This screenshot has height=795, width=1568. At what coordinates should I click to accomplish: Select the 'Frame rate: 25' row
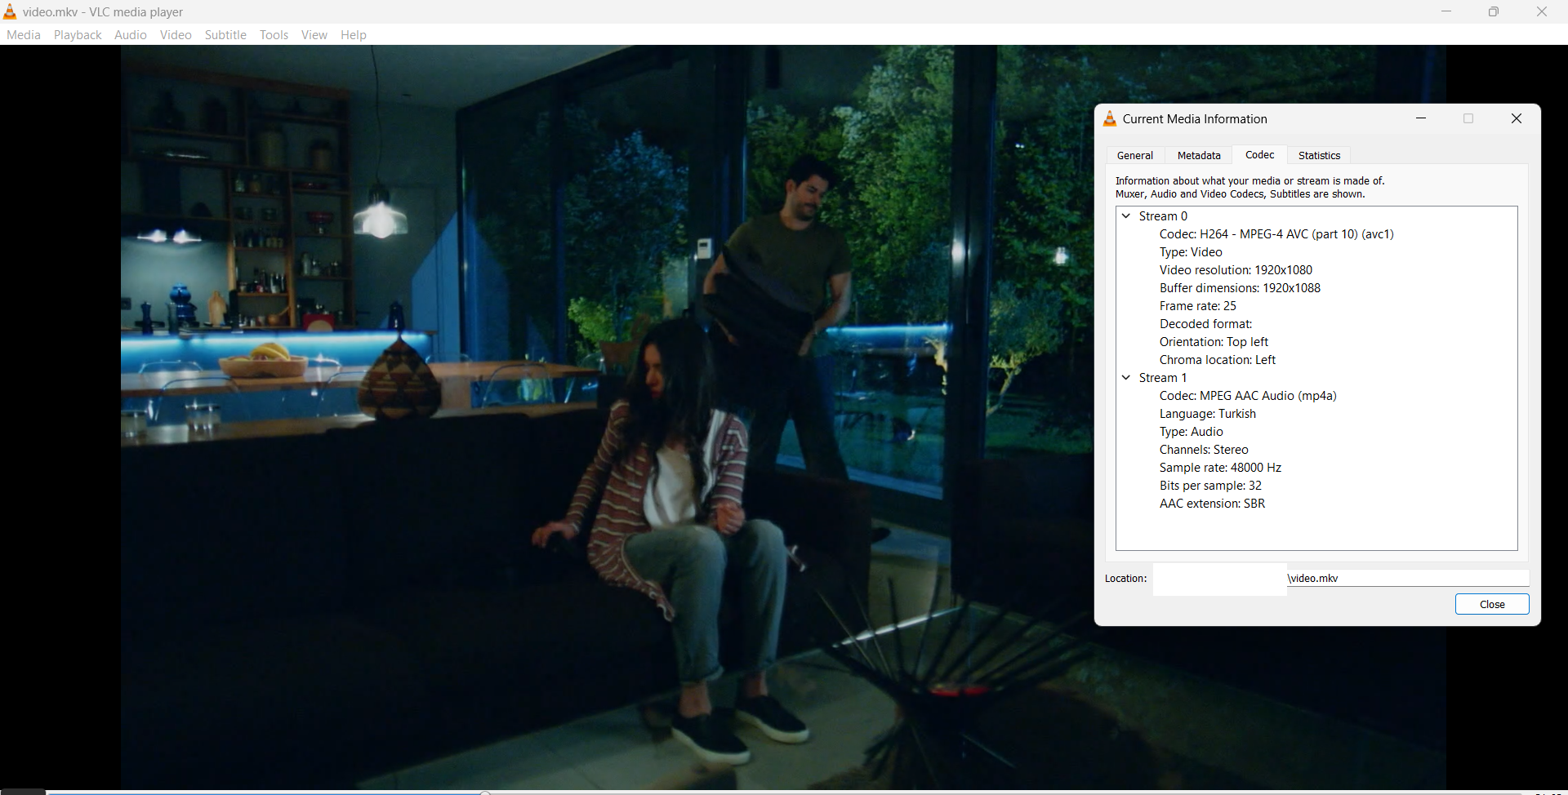pos(1198,306)
